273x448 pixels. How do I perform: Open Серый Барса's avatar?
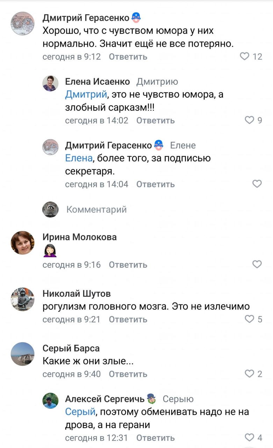[23, 354]
